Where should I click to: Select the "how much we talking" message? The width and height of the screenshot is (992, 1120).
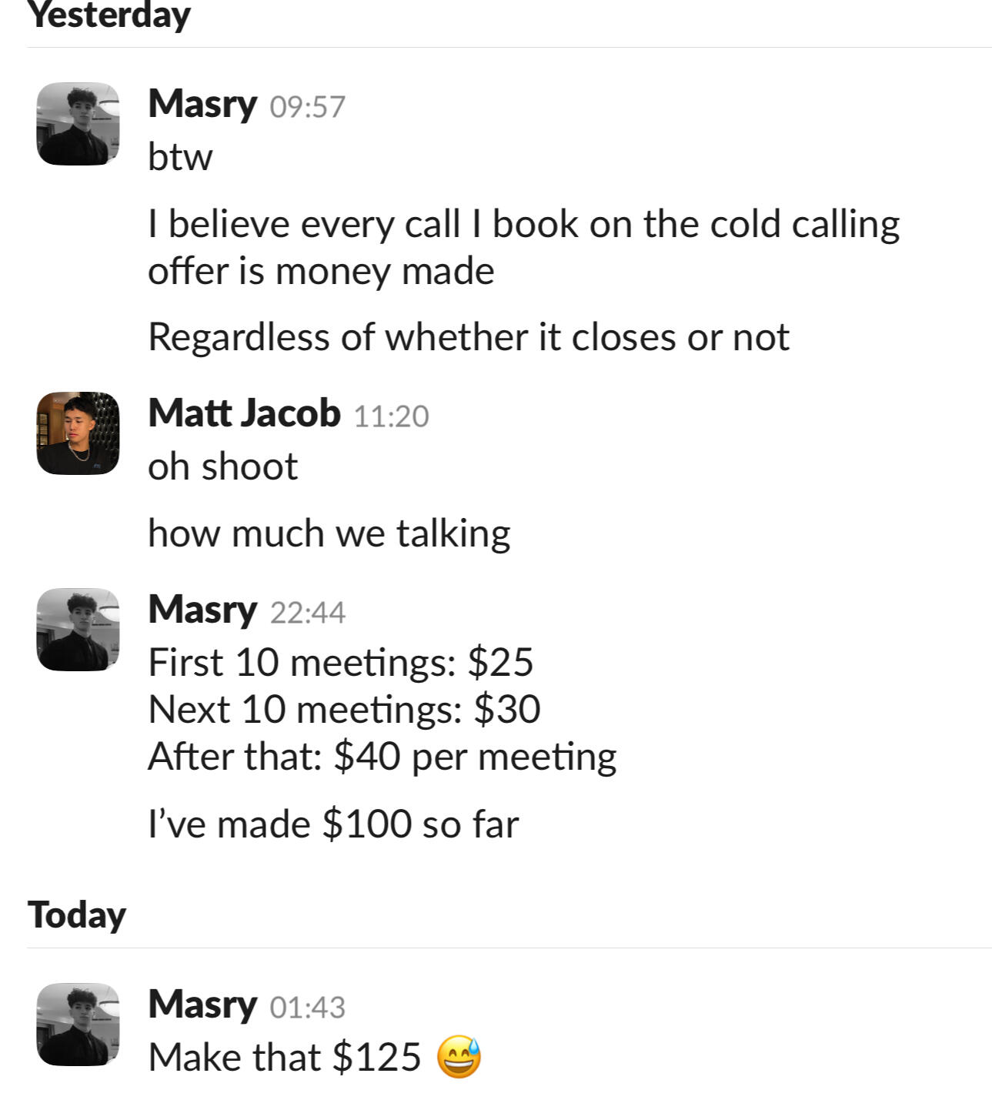[x=329, y=533]
